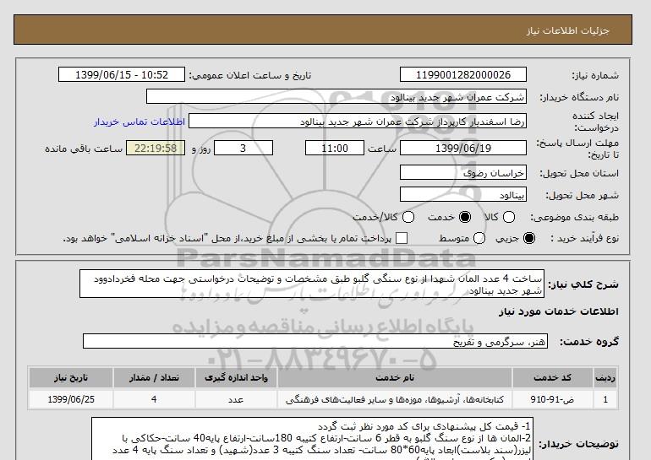Click the نام خدمت column header

coord(395,377)
